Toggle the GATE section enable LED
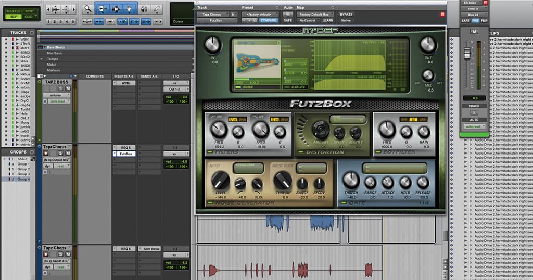This screenshot has width=533, height=280. click(345, 203)
